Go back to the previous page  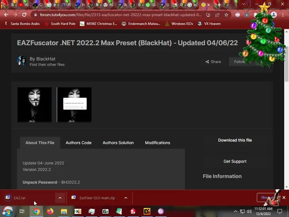coord(6,15)
